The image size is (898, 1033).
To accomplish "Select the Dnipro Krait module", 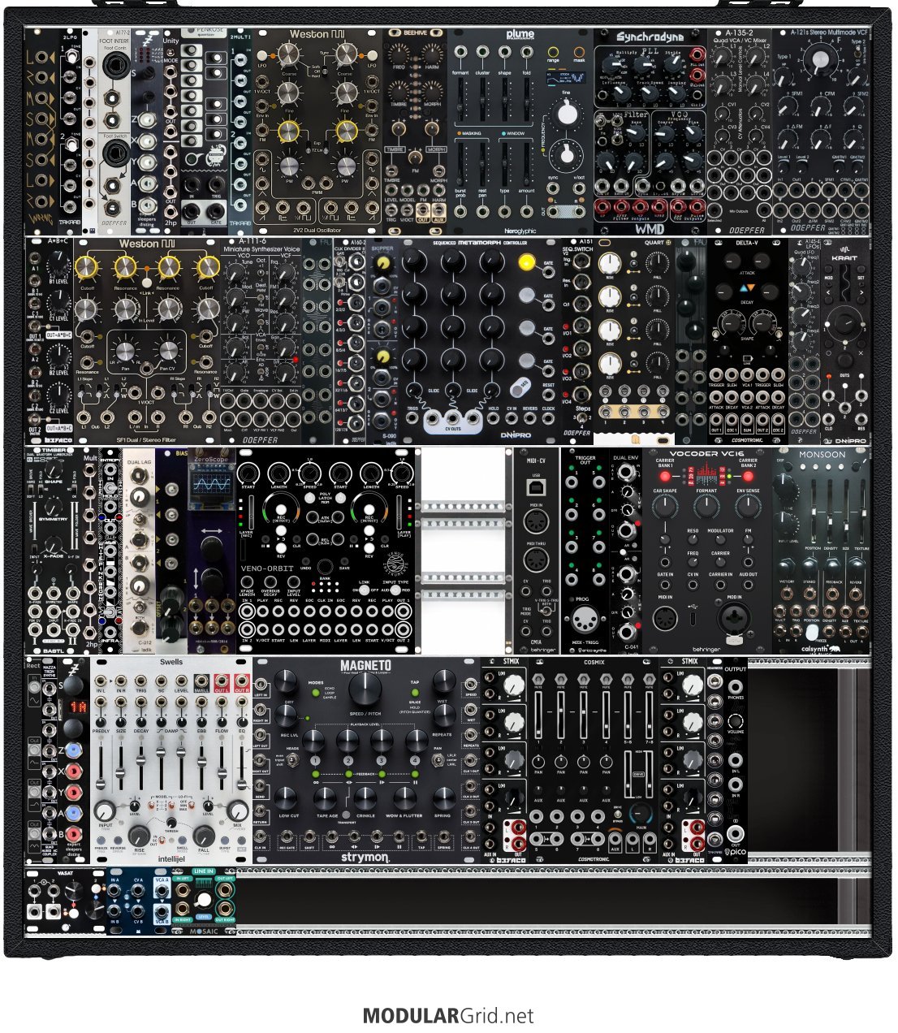I will [x=845, y=339].
